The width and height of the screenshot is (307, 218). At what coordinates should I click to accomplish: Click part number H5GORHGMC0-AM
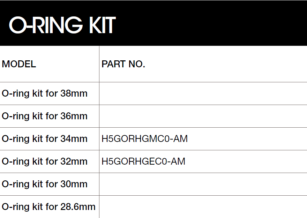coord(144,139)
